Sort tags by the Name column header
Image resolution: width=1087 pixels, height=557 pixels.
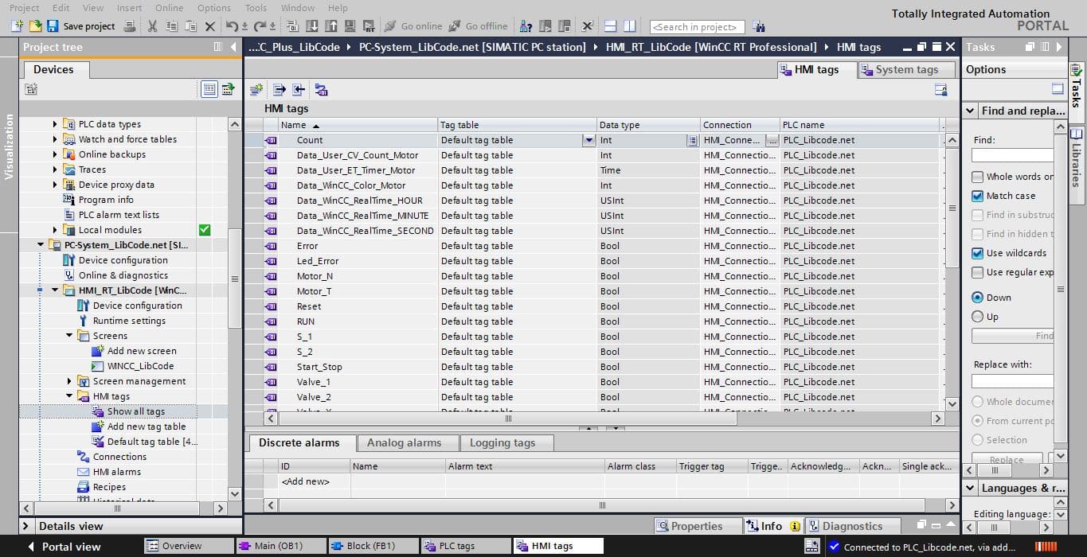358,125
